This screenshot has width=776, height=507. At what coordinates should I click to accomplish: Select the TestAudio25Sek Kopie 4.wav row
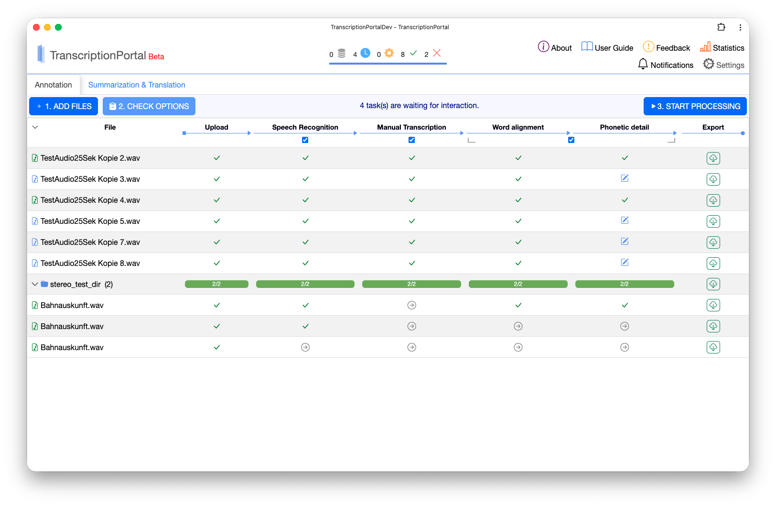click(x=388, y=200)
